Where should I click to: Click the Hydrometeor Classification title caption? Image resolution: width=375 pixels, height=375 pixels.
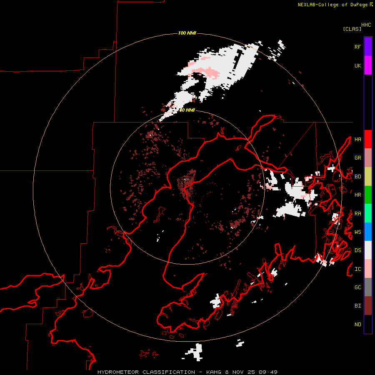coord(187,372)
